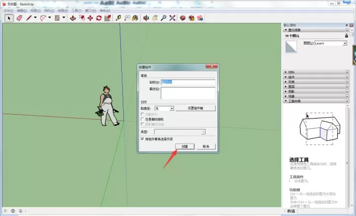Click the 数值 measurements box
Screen dimensions: 356x216
click(322, 211)
